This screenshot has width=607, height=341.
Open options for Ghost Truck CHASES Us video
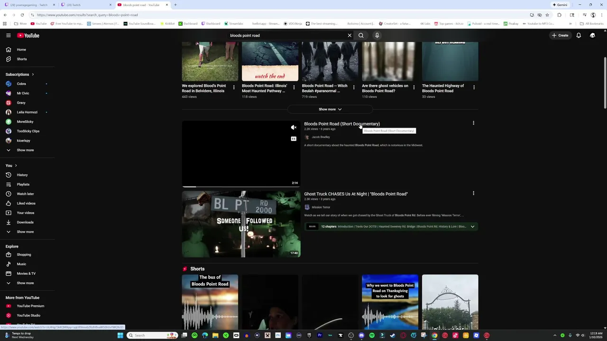473,193
